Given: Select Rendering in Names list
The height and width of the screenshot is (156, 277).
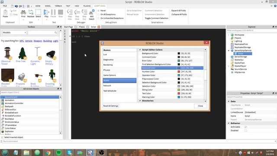Looking at the screenshot, I should click(119, 65).
